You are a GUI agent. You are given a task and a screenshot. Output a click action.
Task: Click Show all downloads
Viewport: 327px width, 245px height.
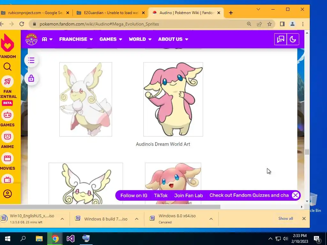(285, 219)
